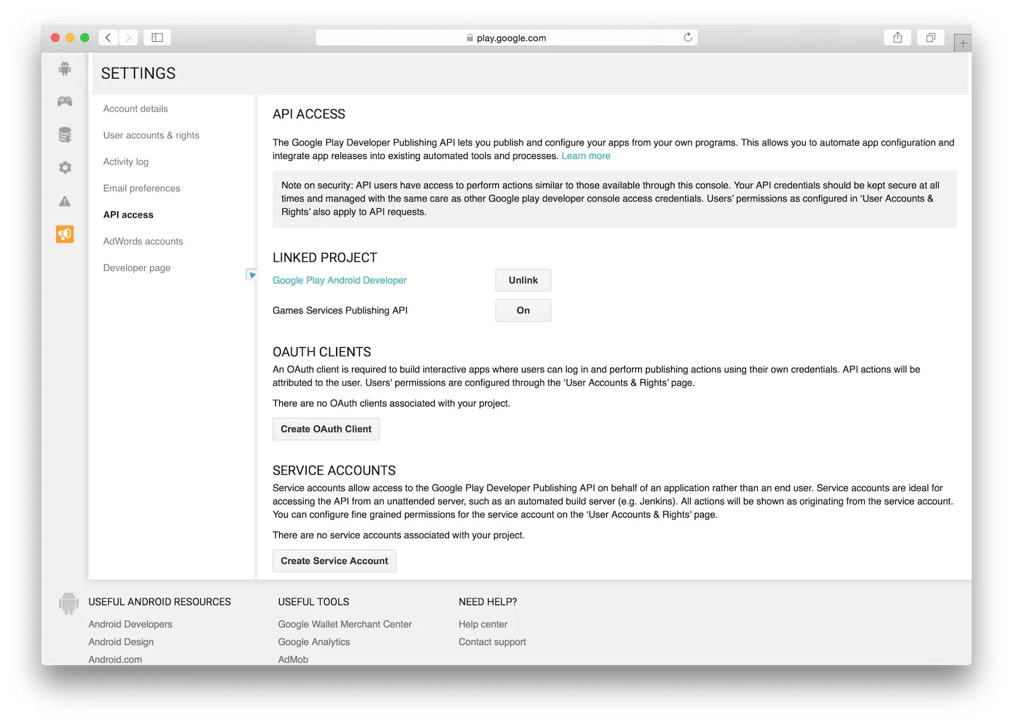Screen dimensions: 1013x724
Task: Open the Learn more link
Action: tap(586, 156)
